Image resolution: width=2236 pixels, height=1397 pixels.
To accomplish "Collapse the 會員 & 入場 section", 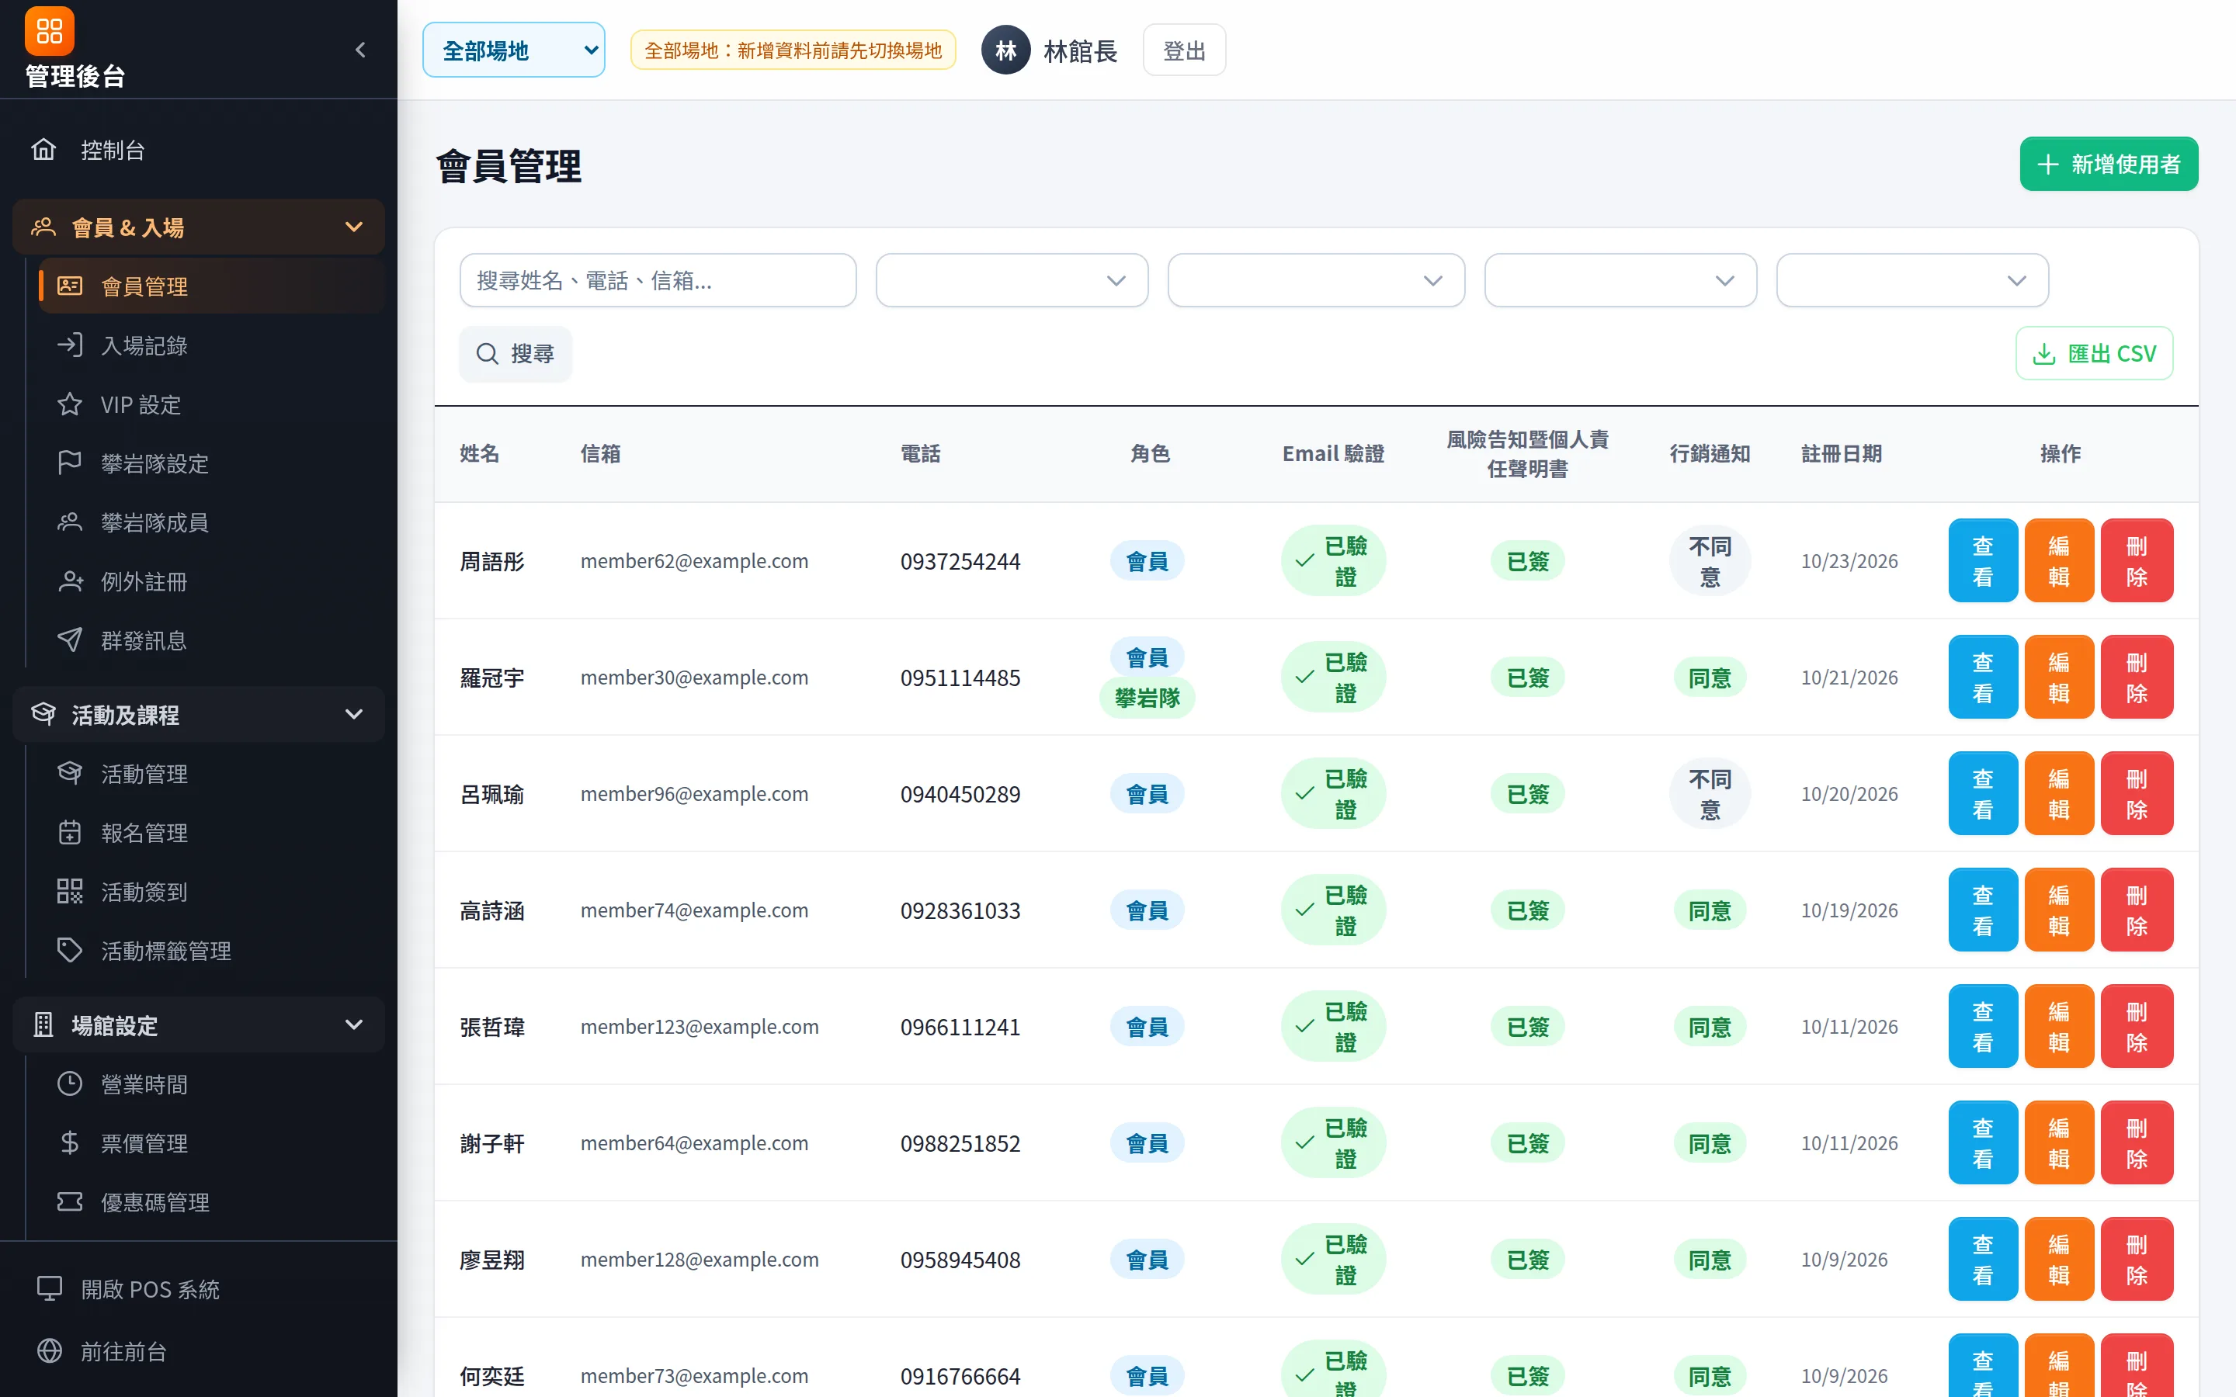I will (x=199, y=227).
